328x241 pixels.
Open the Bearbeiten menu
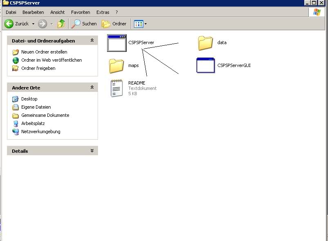coord(33,12)
